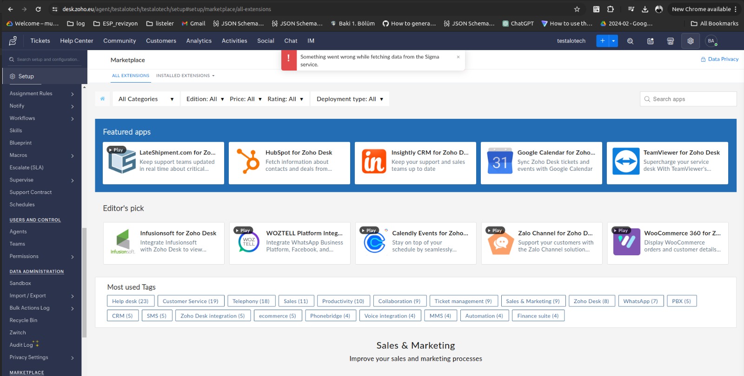Play the WOZTELL Platform video
The height and width of the screenshot is (376, 744).
click(x=242, y=230)
